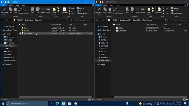Click the Delete icon in Big Fade window
The image size is (189, 106).
[x=43, y=11]
